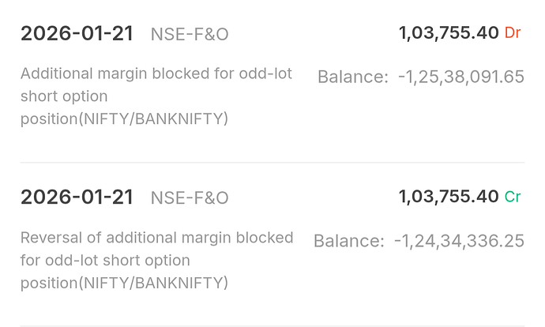Viewport: 545px width, 327px height.
Task: Click the green Cr indicator
Action: point(513,197)
